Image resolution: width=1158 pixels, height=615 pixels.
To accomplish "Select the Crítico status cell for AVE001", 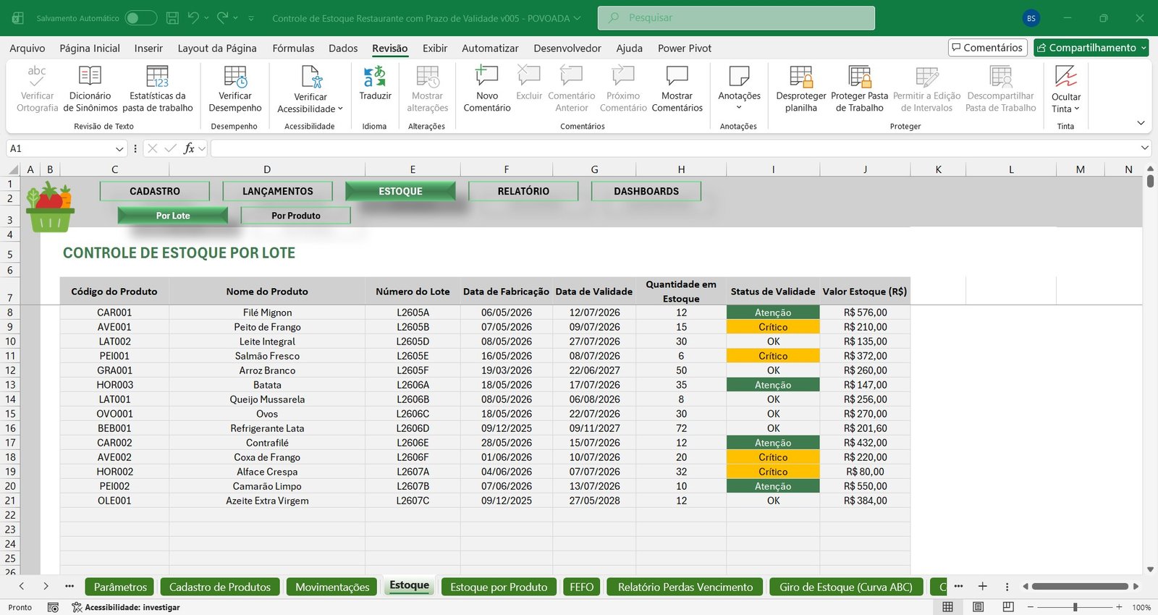I will point(773,327).
